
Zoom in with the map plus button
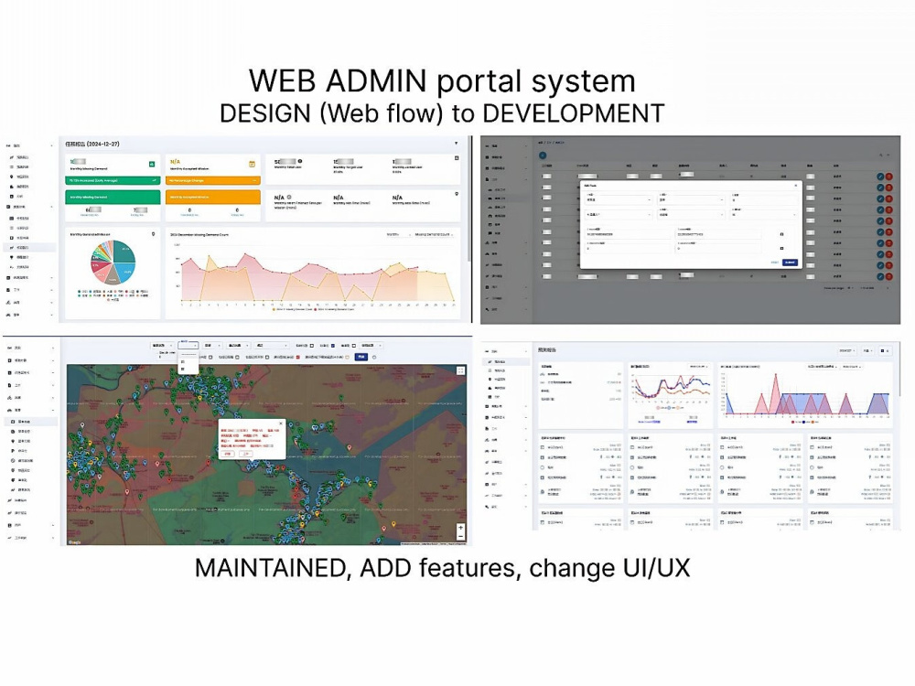(460, 528)
